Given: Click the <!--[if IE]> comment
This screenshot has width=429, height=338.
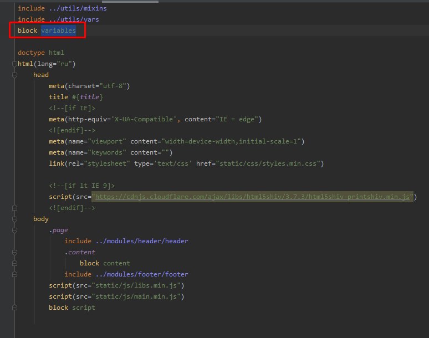Looking at the screenshot, I should click(x=72, y=108).
